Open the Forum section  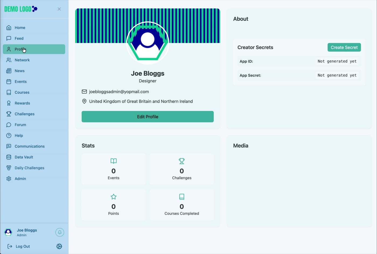pos(34,125)
